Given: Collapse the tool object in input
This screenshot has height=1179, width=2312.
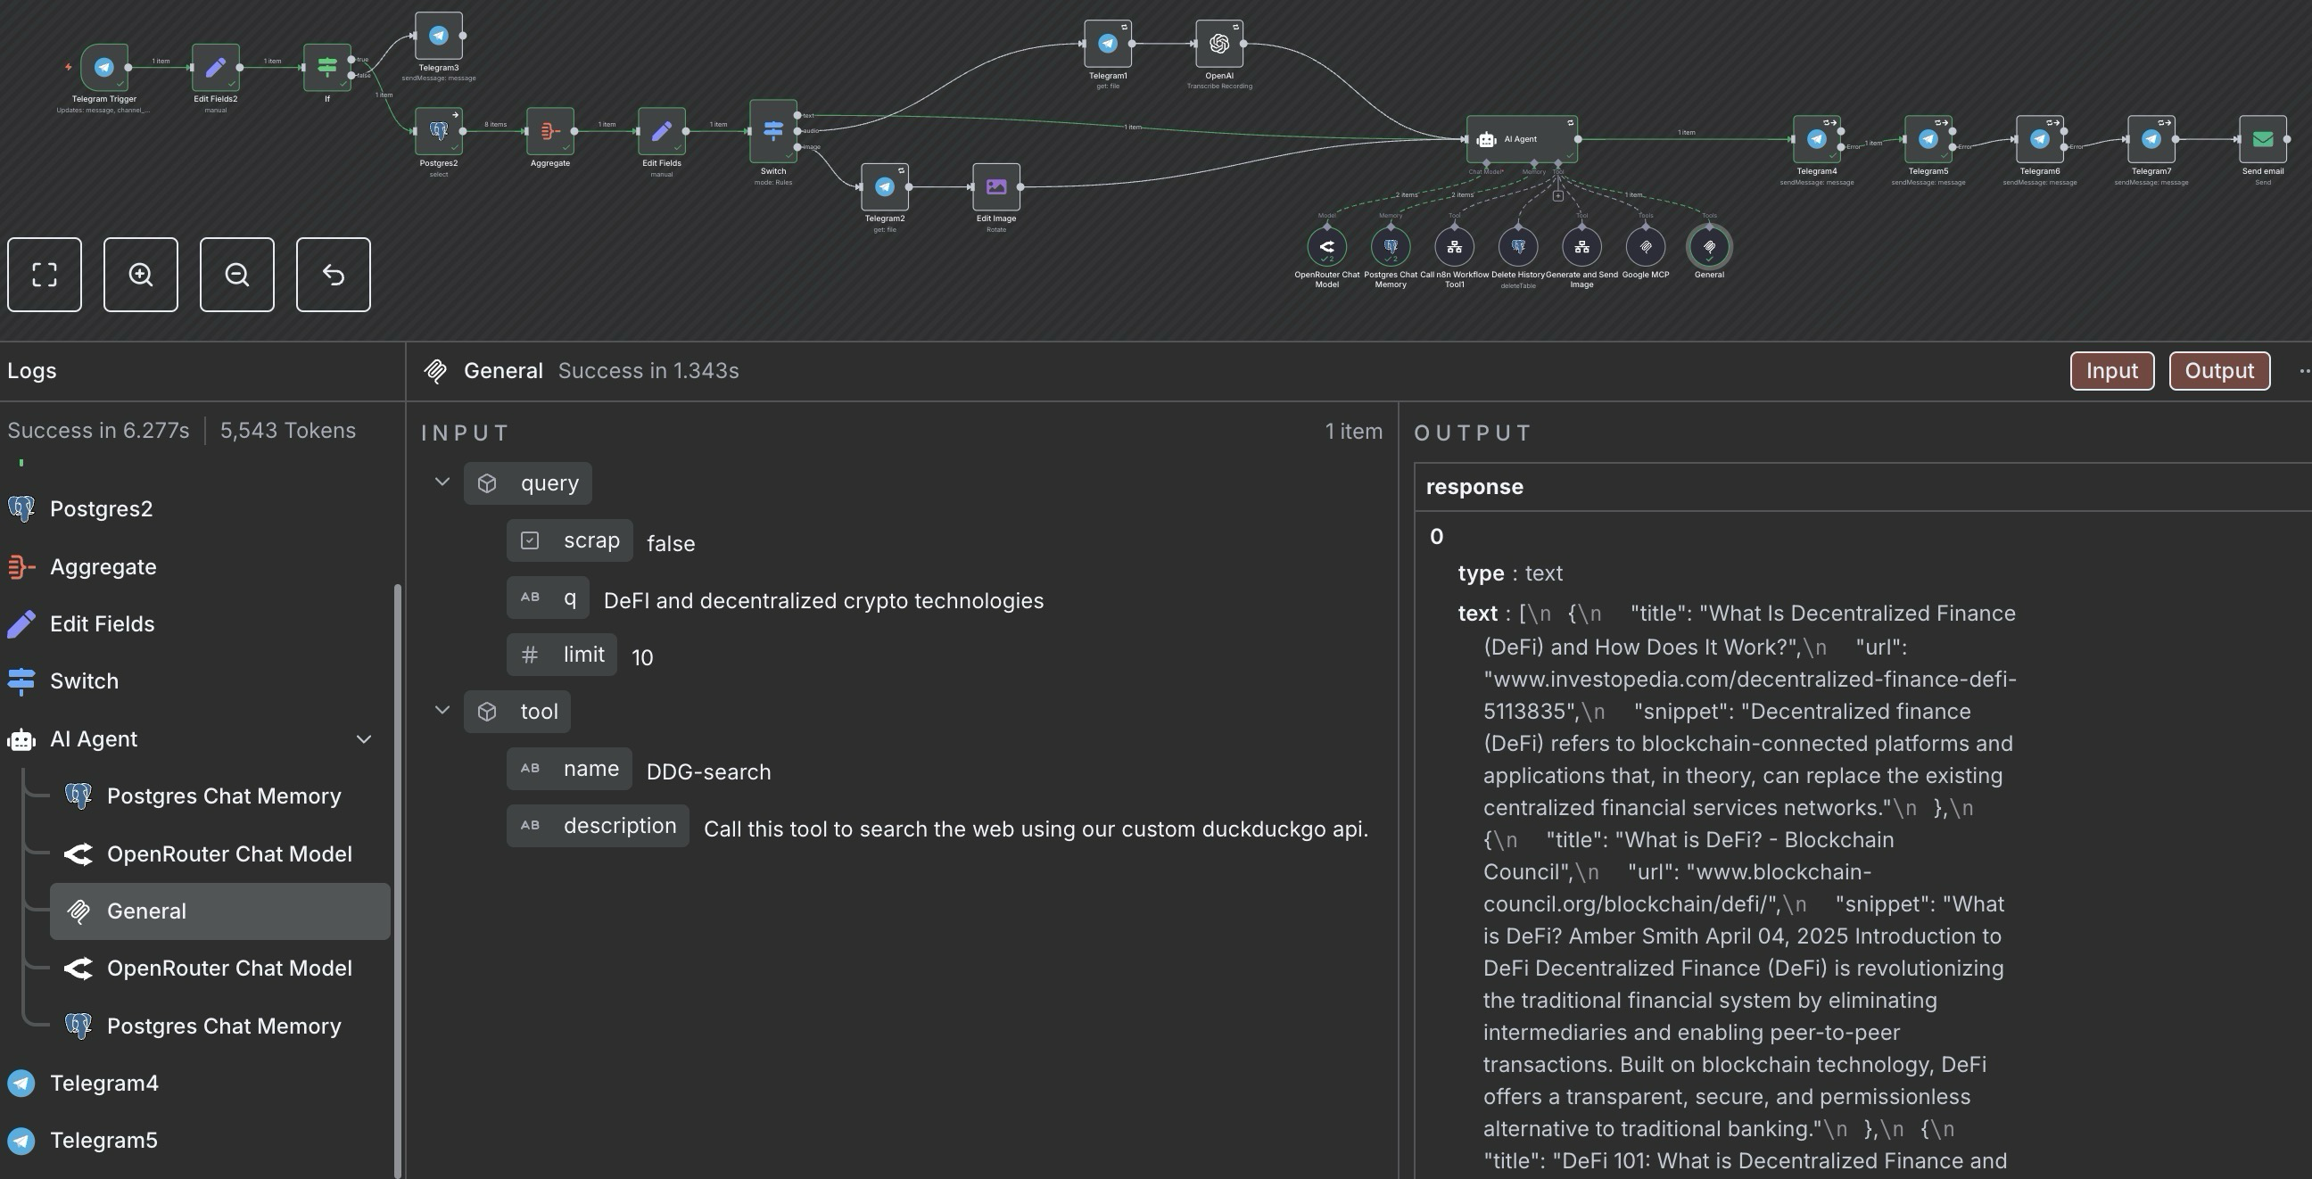Looking at the screenshot, I should pos(442,711).
